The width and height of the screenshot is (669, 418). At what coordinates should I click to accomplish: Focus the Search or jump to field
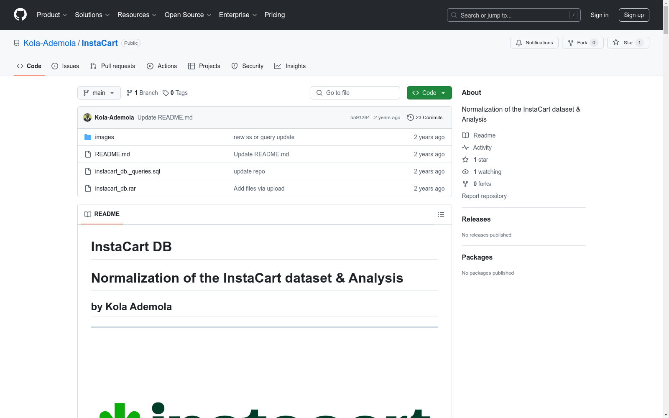click(513, 15)
